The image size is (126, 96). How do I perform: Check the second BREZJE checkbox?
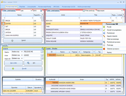tap(3, 29)
